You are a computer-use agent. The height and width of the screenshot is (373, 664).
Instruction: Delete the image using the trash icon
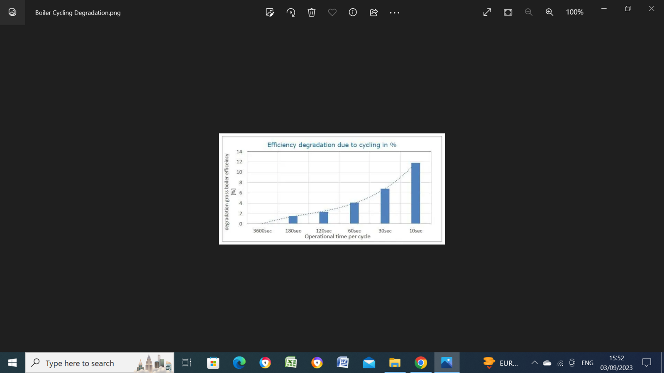tap(312, 12)
